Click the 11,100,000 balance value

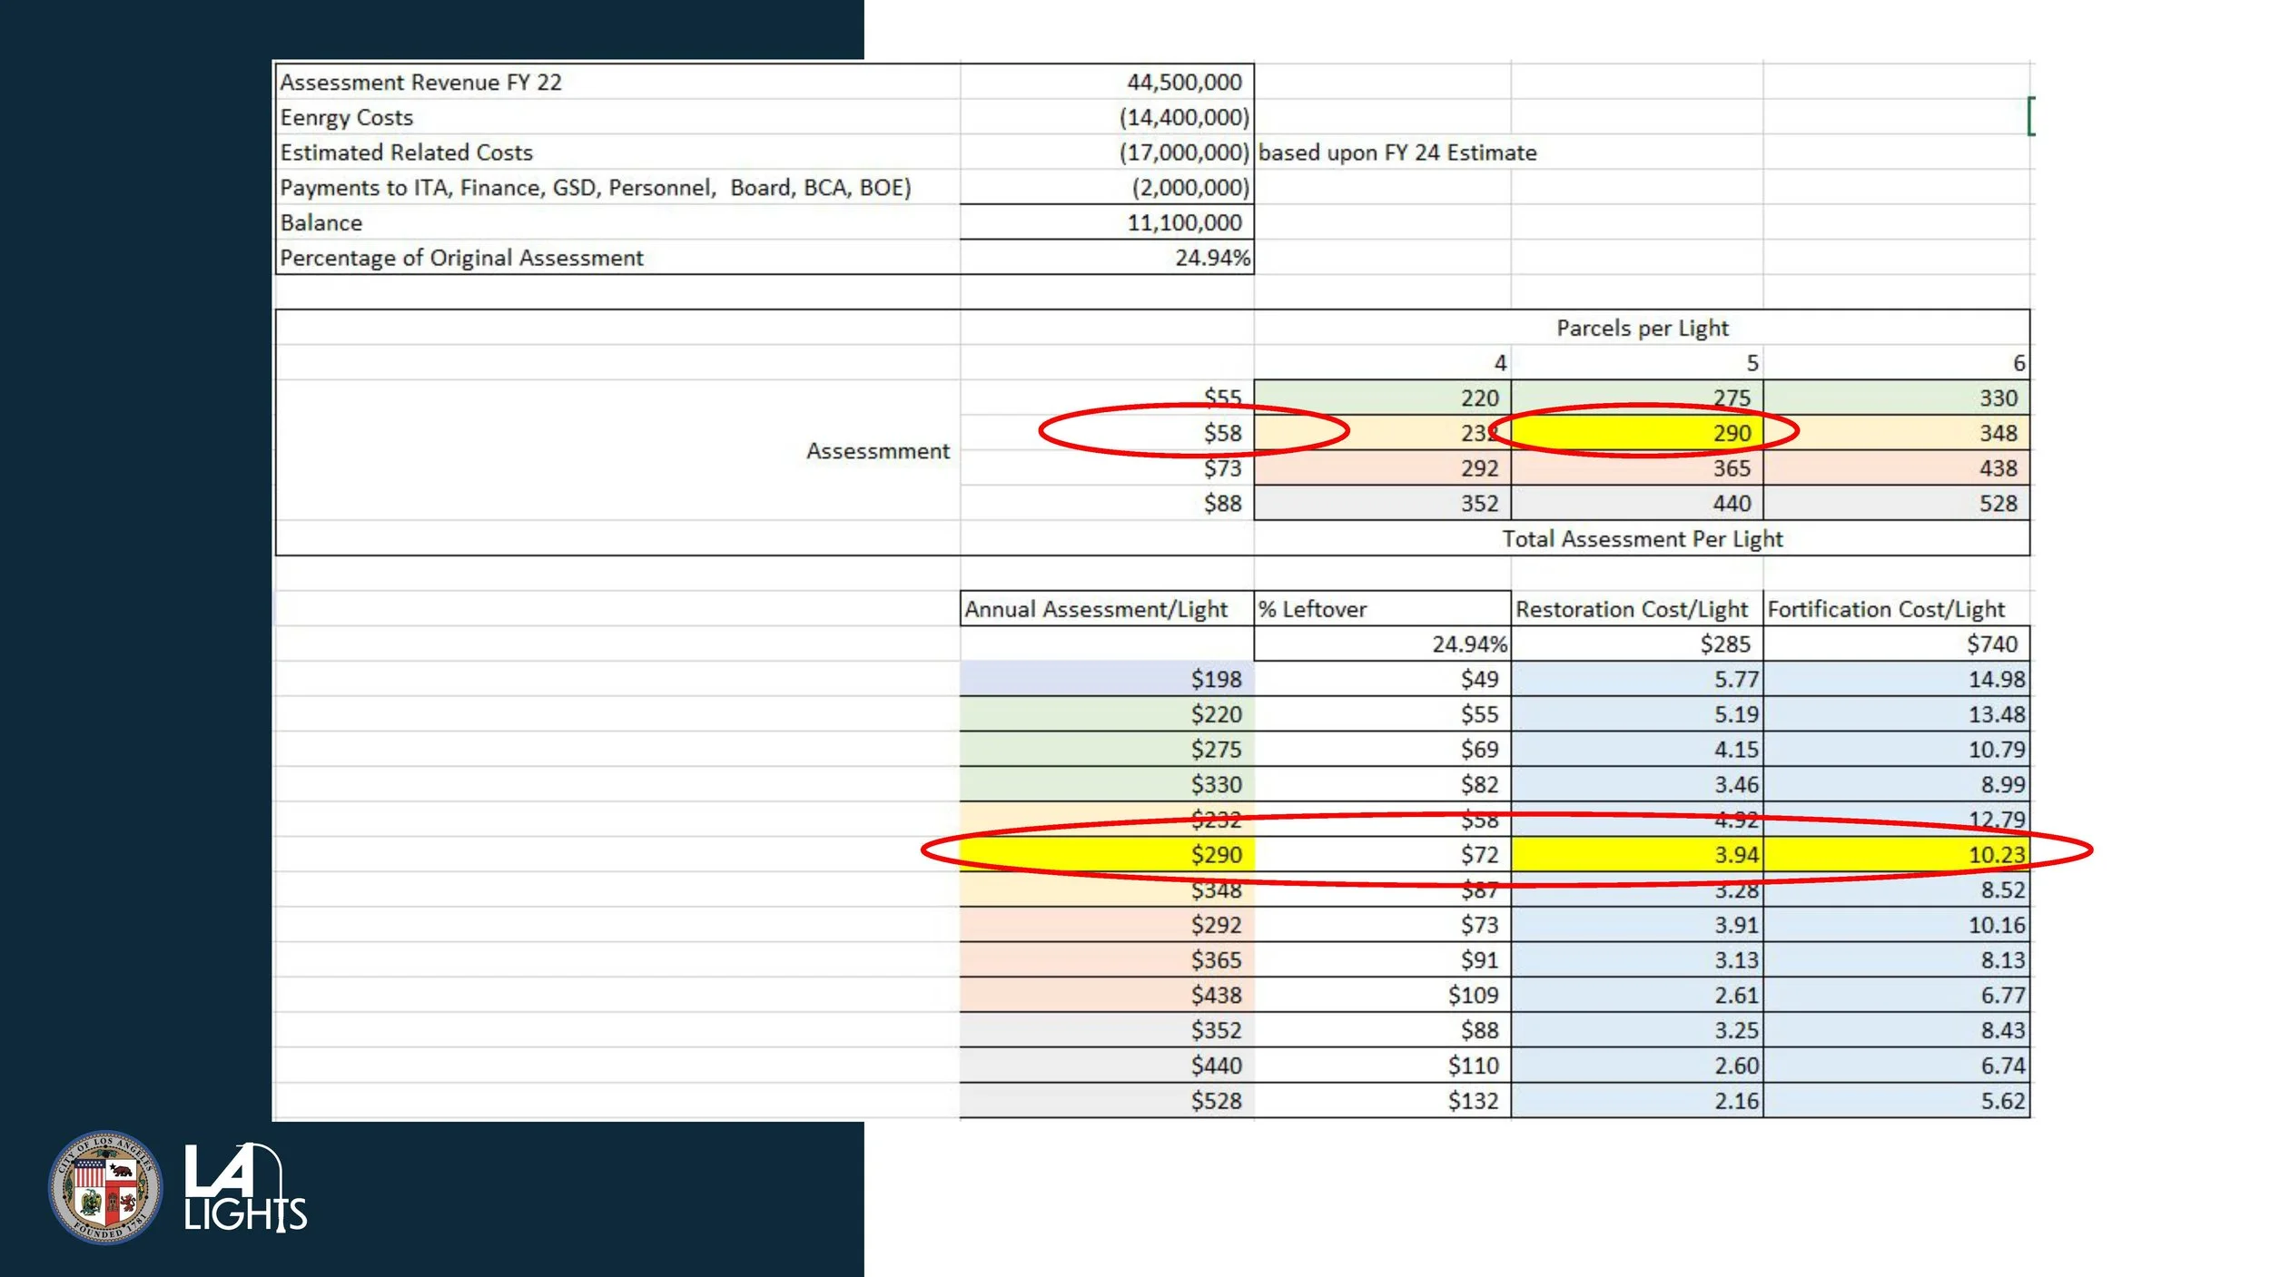[1107, 222]
